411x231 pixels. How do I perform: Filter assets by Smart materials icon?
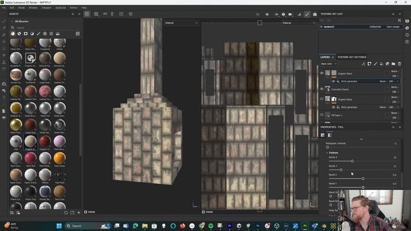tap(19, 33)
